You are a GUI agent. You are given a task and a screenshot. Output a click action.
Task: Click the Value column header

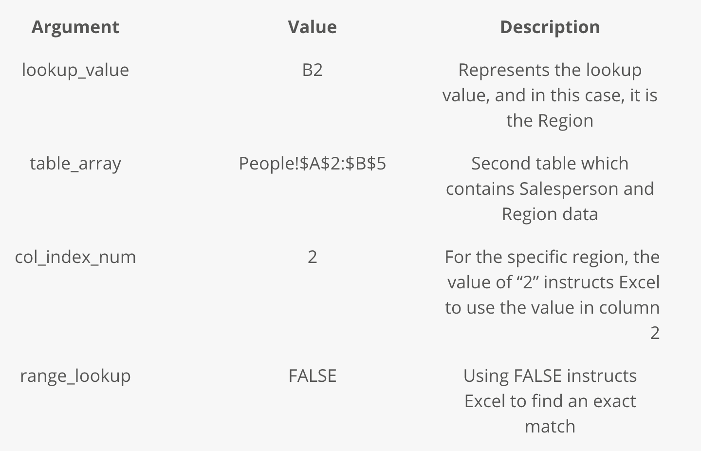[312, 27]
